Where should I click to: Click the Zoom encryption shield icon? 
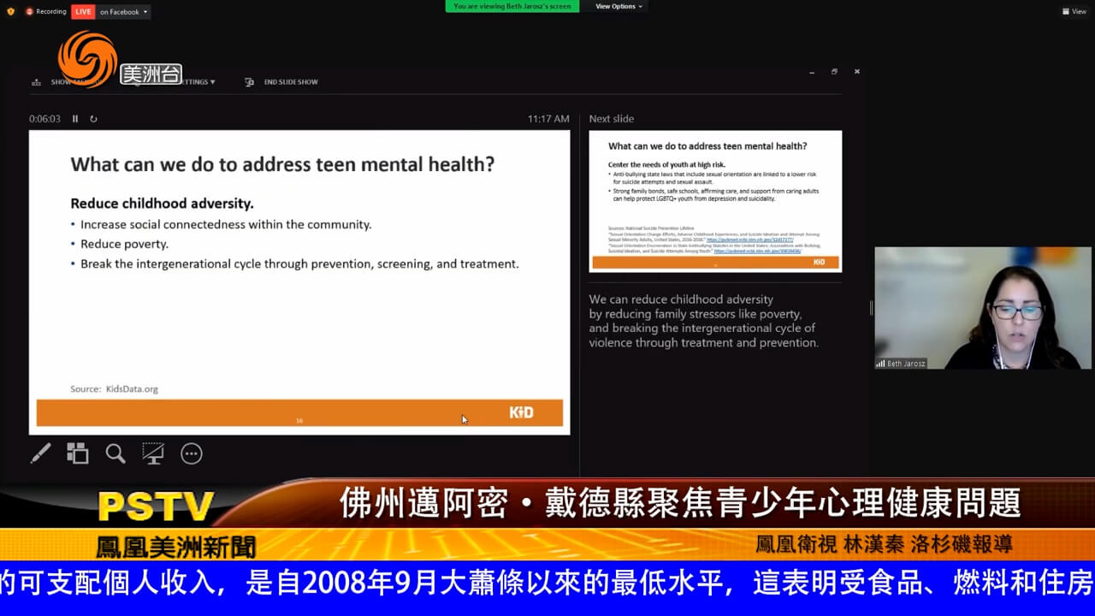10,12
